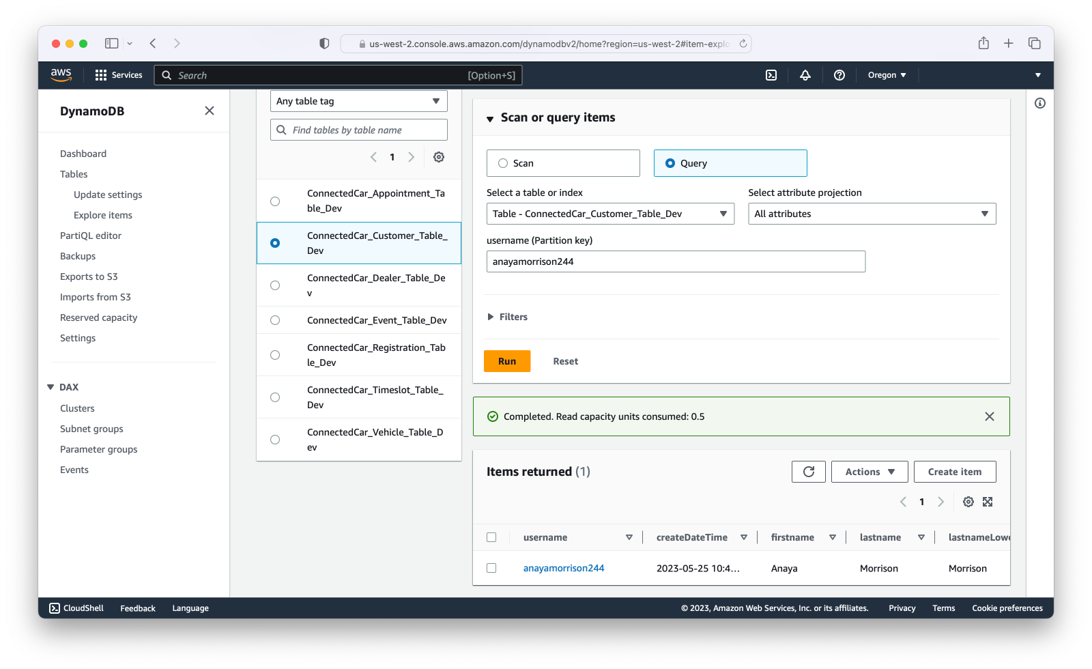
Task: Close the DynamoDB side navigation
Action: click(210, 111)
